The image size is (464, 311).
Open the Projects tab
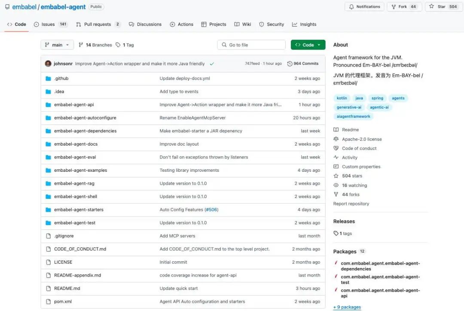pos(214,24)
